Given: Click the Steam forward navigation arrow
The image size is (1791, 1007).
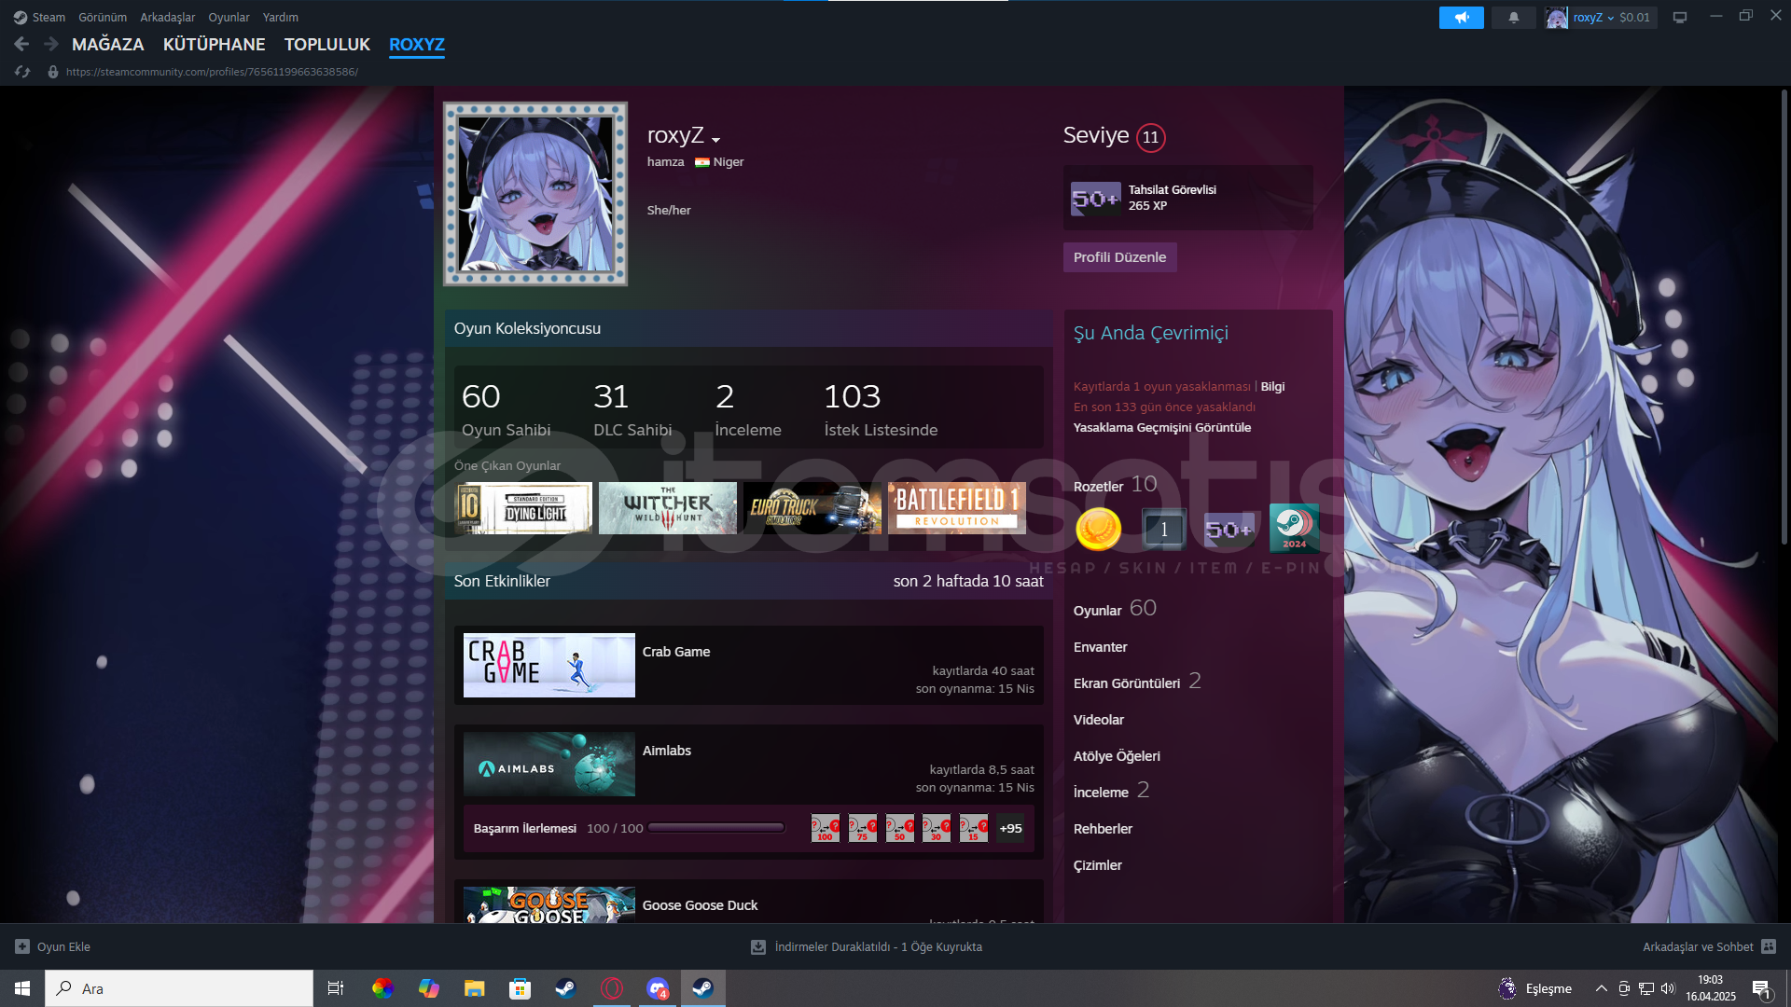Looking at the screenshot, I should point(51,44).
